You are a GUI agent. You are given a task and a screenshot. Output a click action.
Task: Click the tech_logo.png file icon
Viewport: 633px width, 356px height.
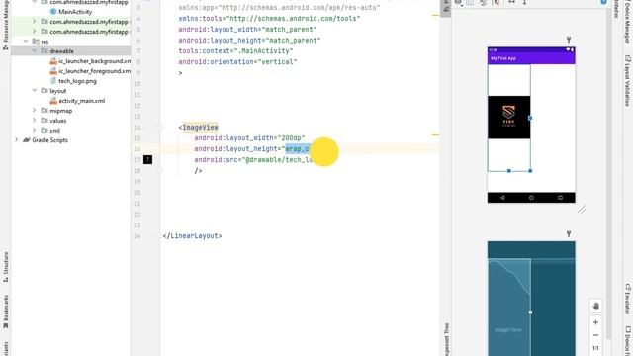(53, 81)
